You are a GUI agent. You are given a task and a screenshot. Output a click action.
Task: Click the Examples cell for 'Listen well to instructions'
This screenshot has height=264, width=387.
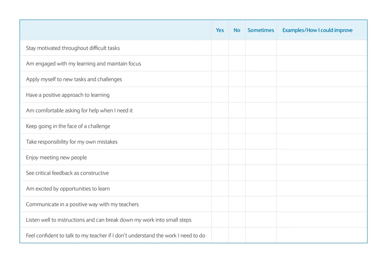point(322,220)
